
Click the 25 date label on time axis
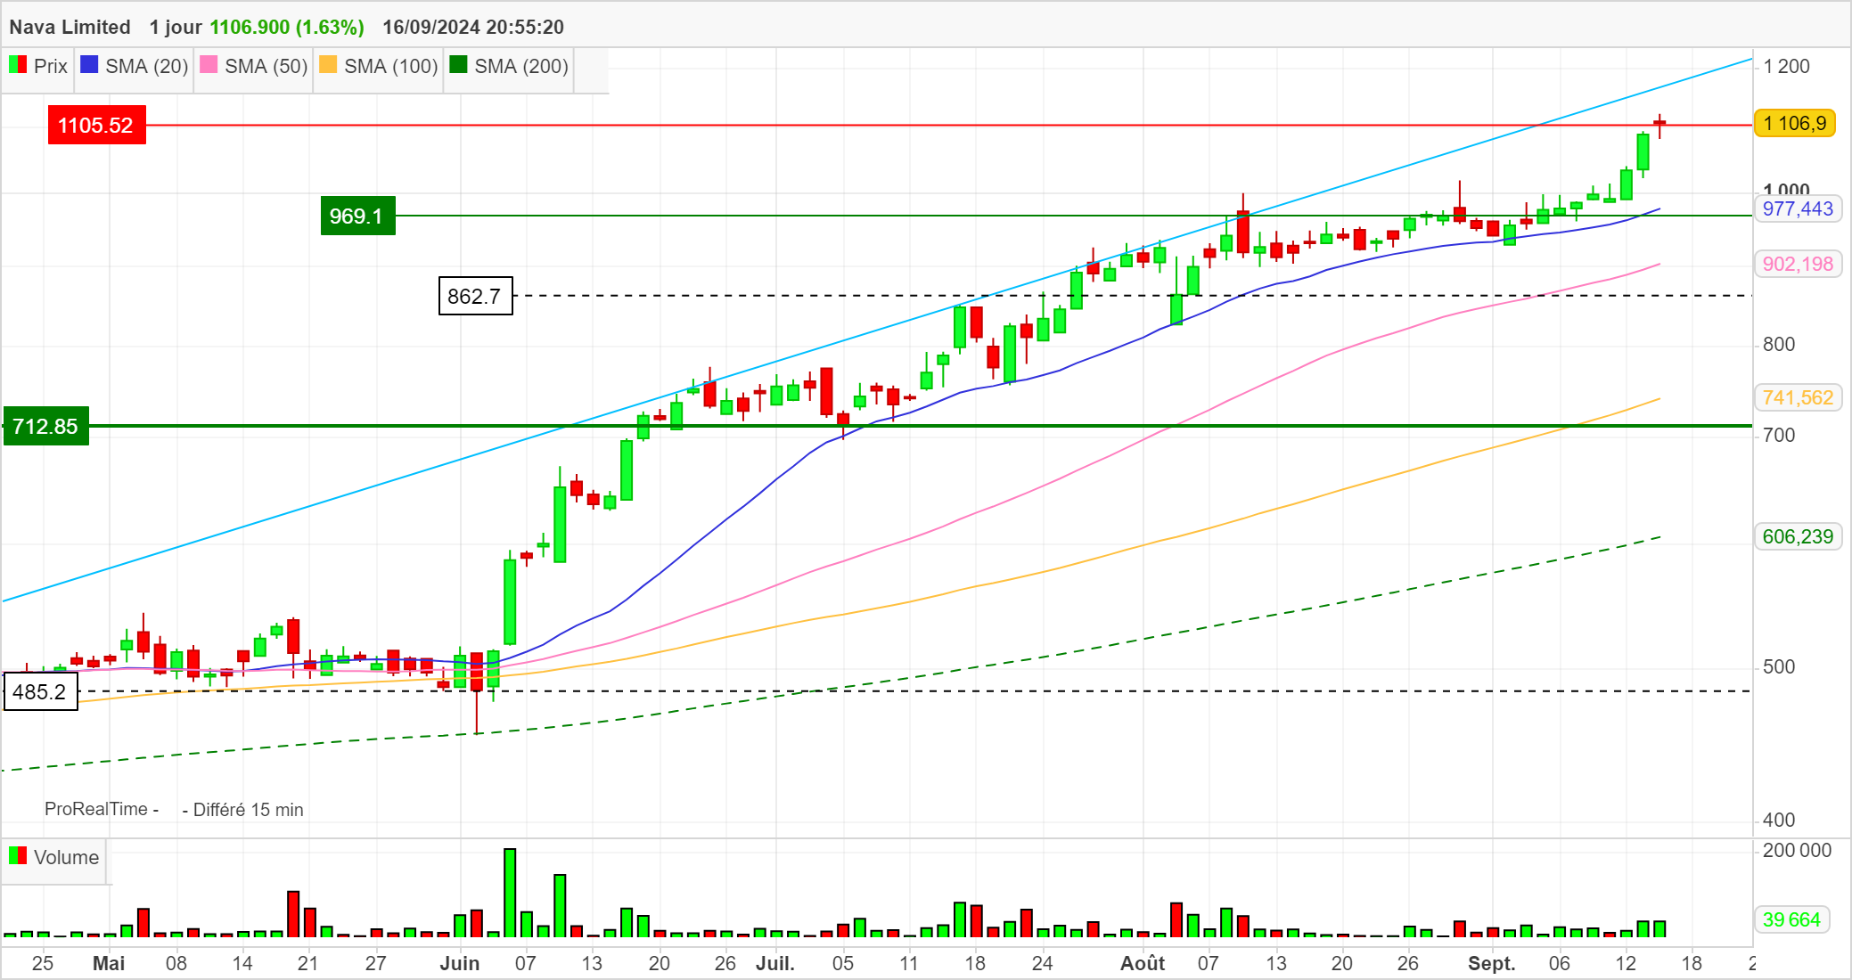tap(43, 963)
